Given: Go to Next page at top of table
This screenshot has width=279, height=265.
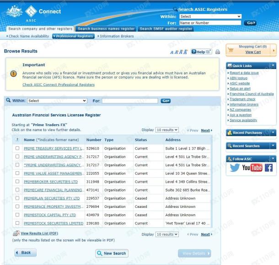Looking at the screenshot, I should pos(206,130).
